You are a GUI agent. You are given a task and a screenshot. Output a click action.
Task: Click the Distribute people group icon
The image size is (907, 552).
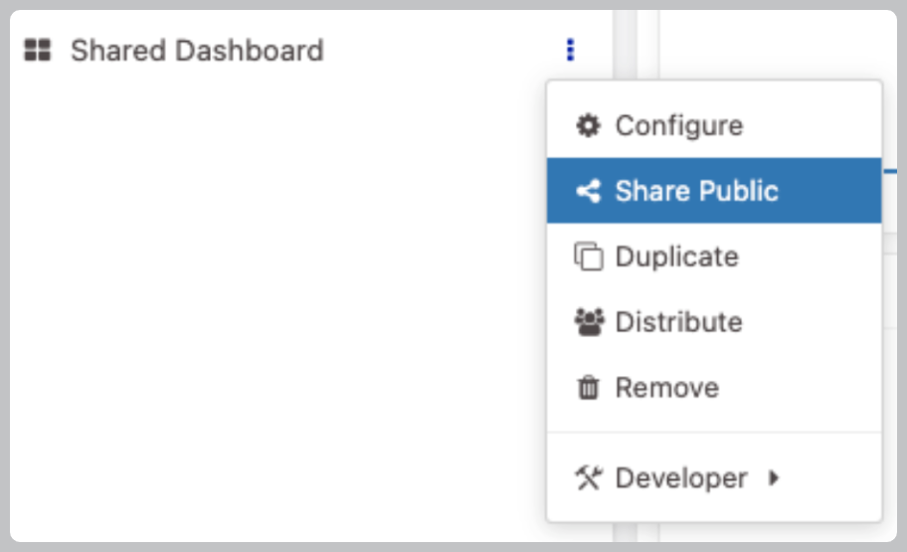click(589, 321)
